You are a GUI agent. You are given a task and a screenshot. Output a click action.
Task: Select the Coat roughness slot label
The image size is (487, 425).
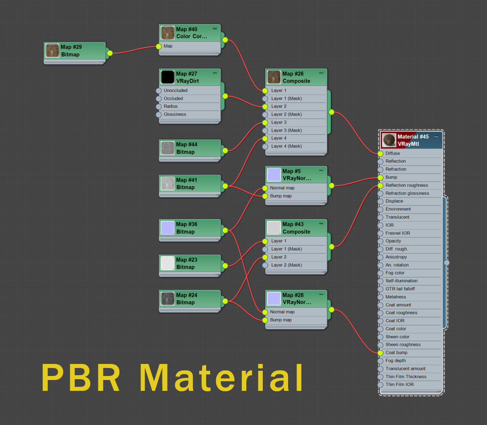click(401, 313)
